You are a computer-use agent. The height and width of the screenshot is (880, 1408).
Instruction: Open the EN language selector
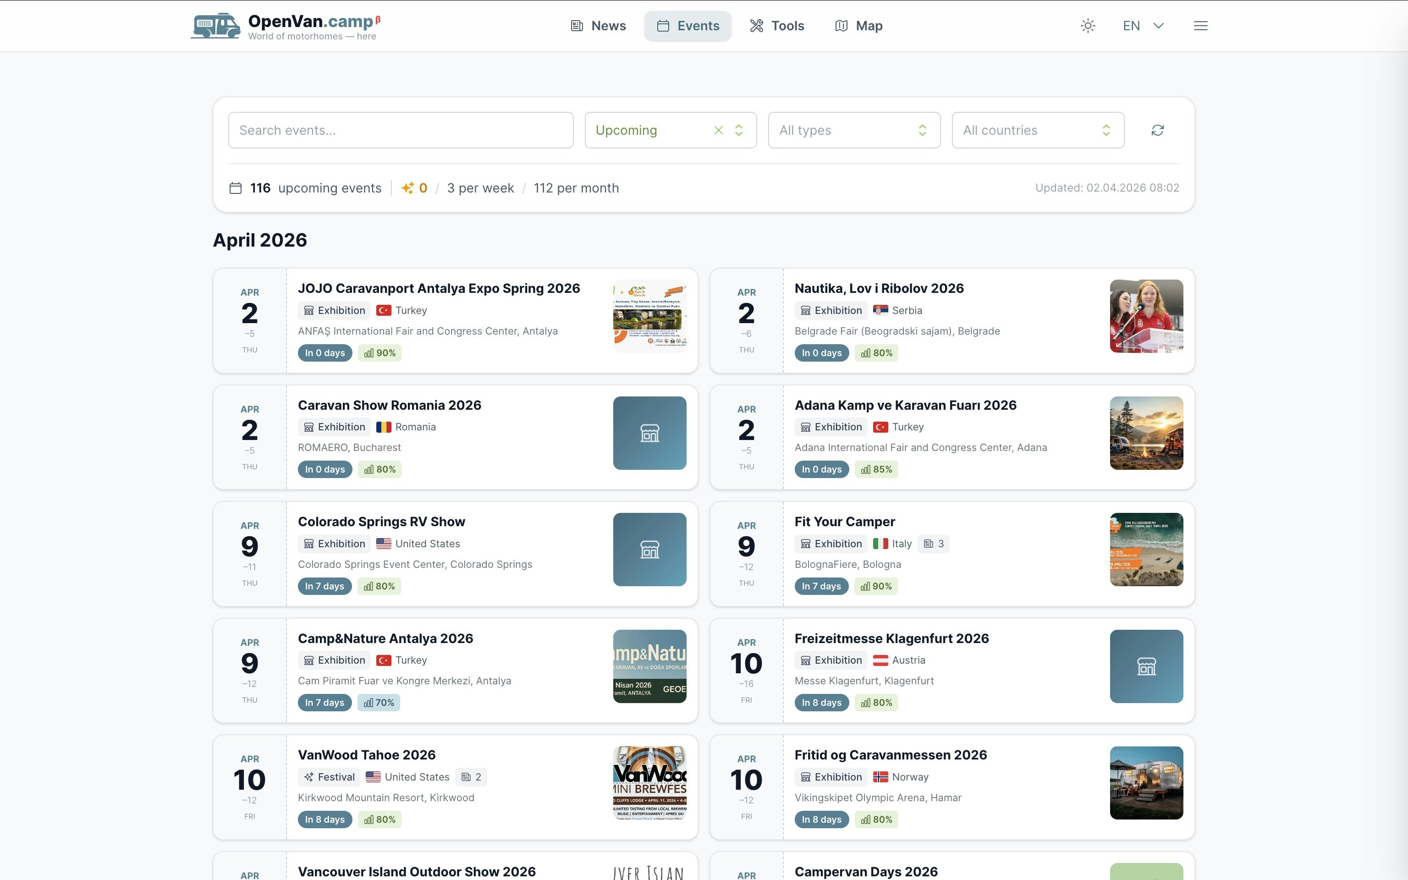1143,26
